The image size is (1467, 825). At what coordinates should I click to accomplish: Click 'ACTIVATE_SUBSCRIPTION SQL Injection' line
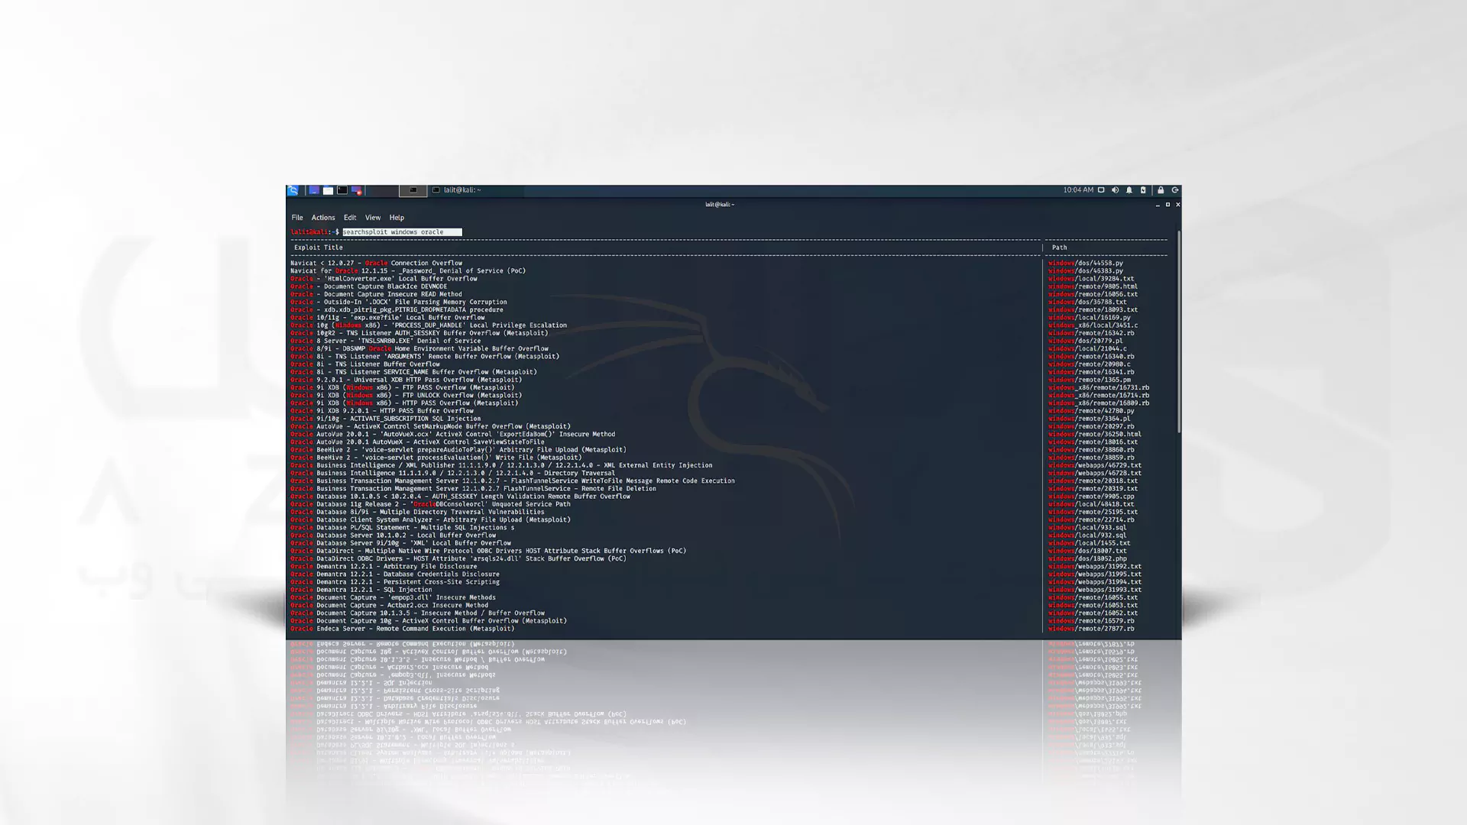click(386, 419)
